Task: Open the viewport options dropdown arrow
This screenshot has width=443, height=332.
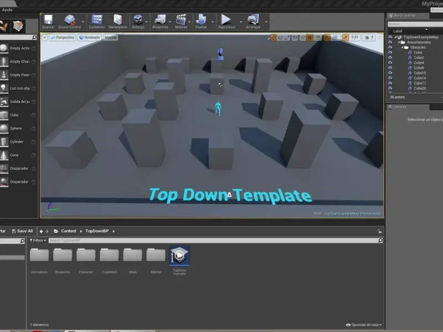Action: 45,37
